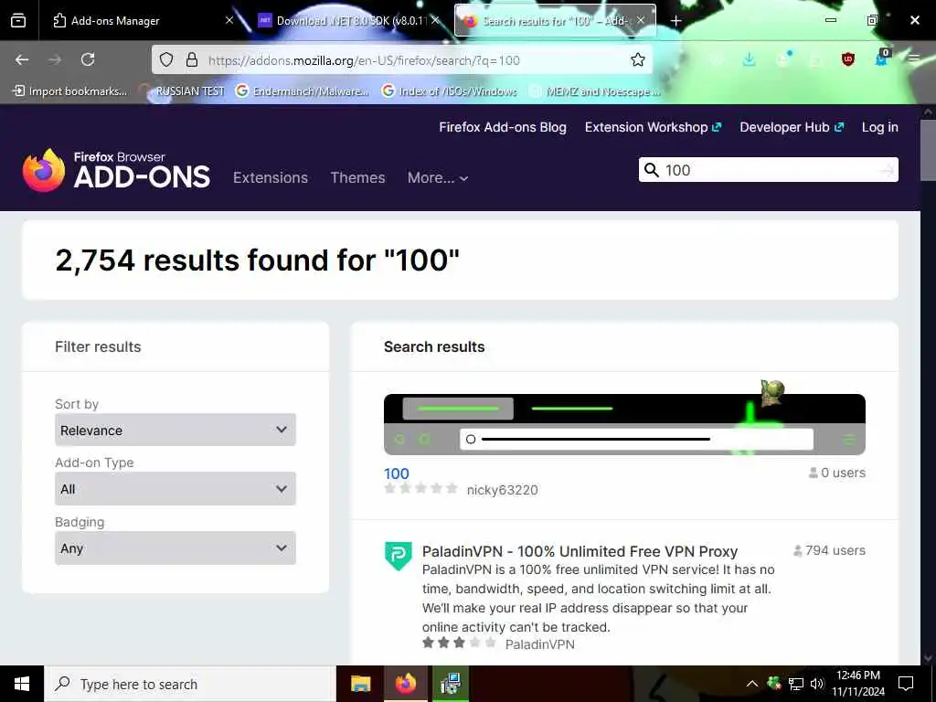
Task: Open the Endermanch/Malware bookmark
Action: coord(303,91)
